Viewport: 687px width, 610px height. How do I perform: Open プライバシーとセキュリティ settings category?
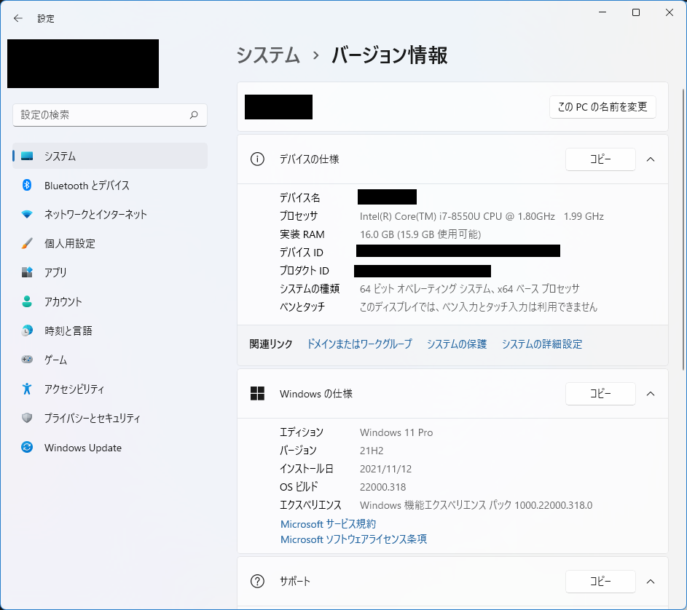(92, 419)
